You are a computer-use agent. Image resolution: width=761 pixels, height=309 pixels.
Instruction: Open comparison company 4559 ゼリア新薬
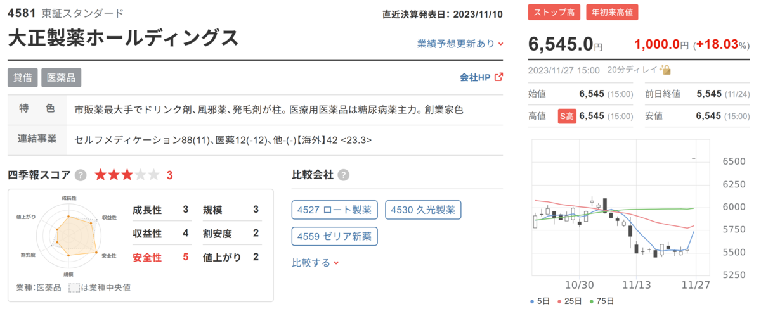pyautogui.click(x=335, y=237)
